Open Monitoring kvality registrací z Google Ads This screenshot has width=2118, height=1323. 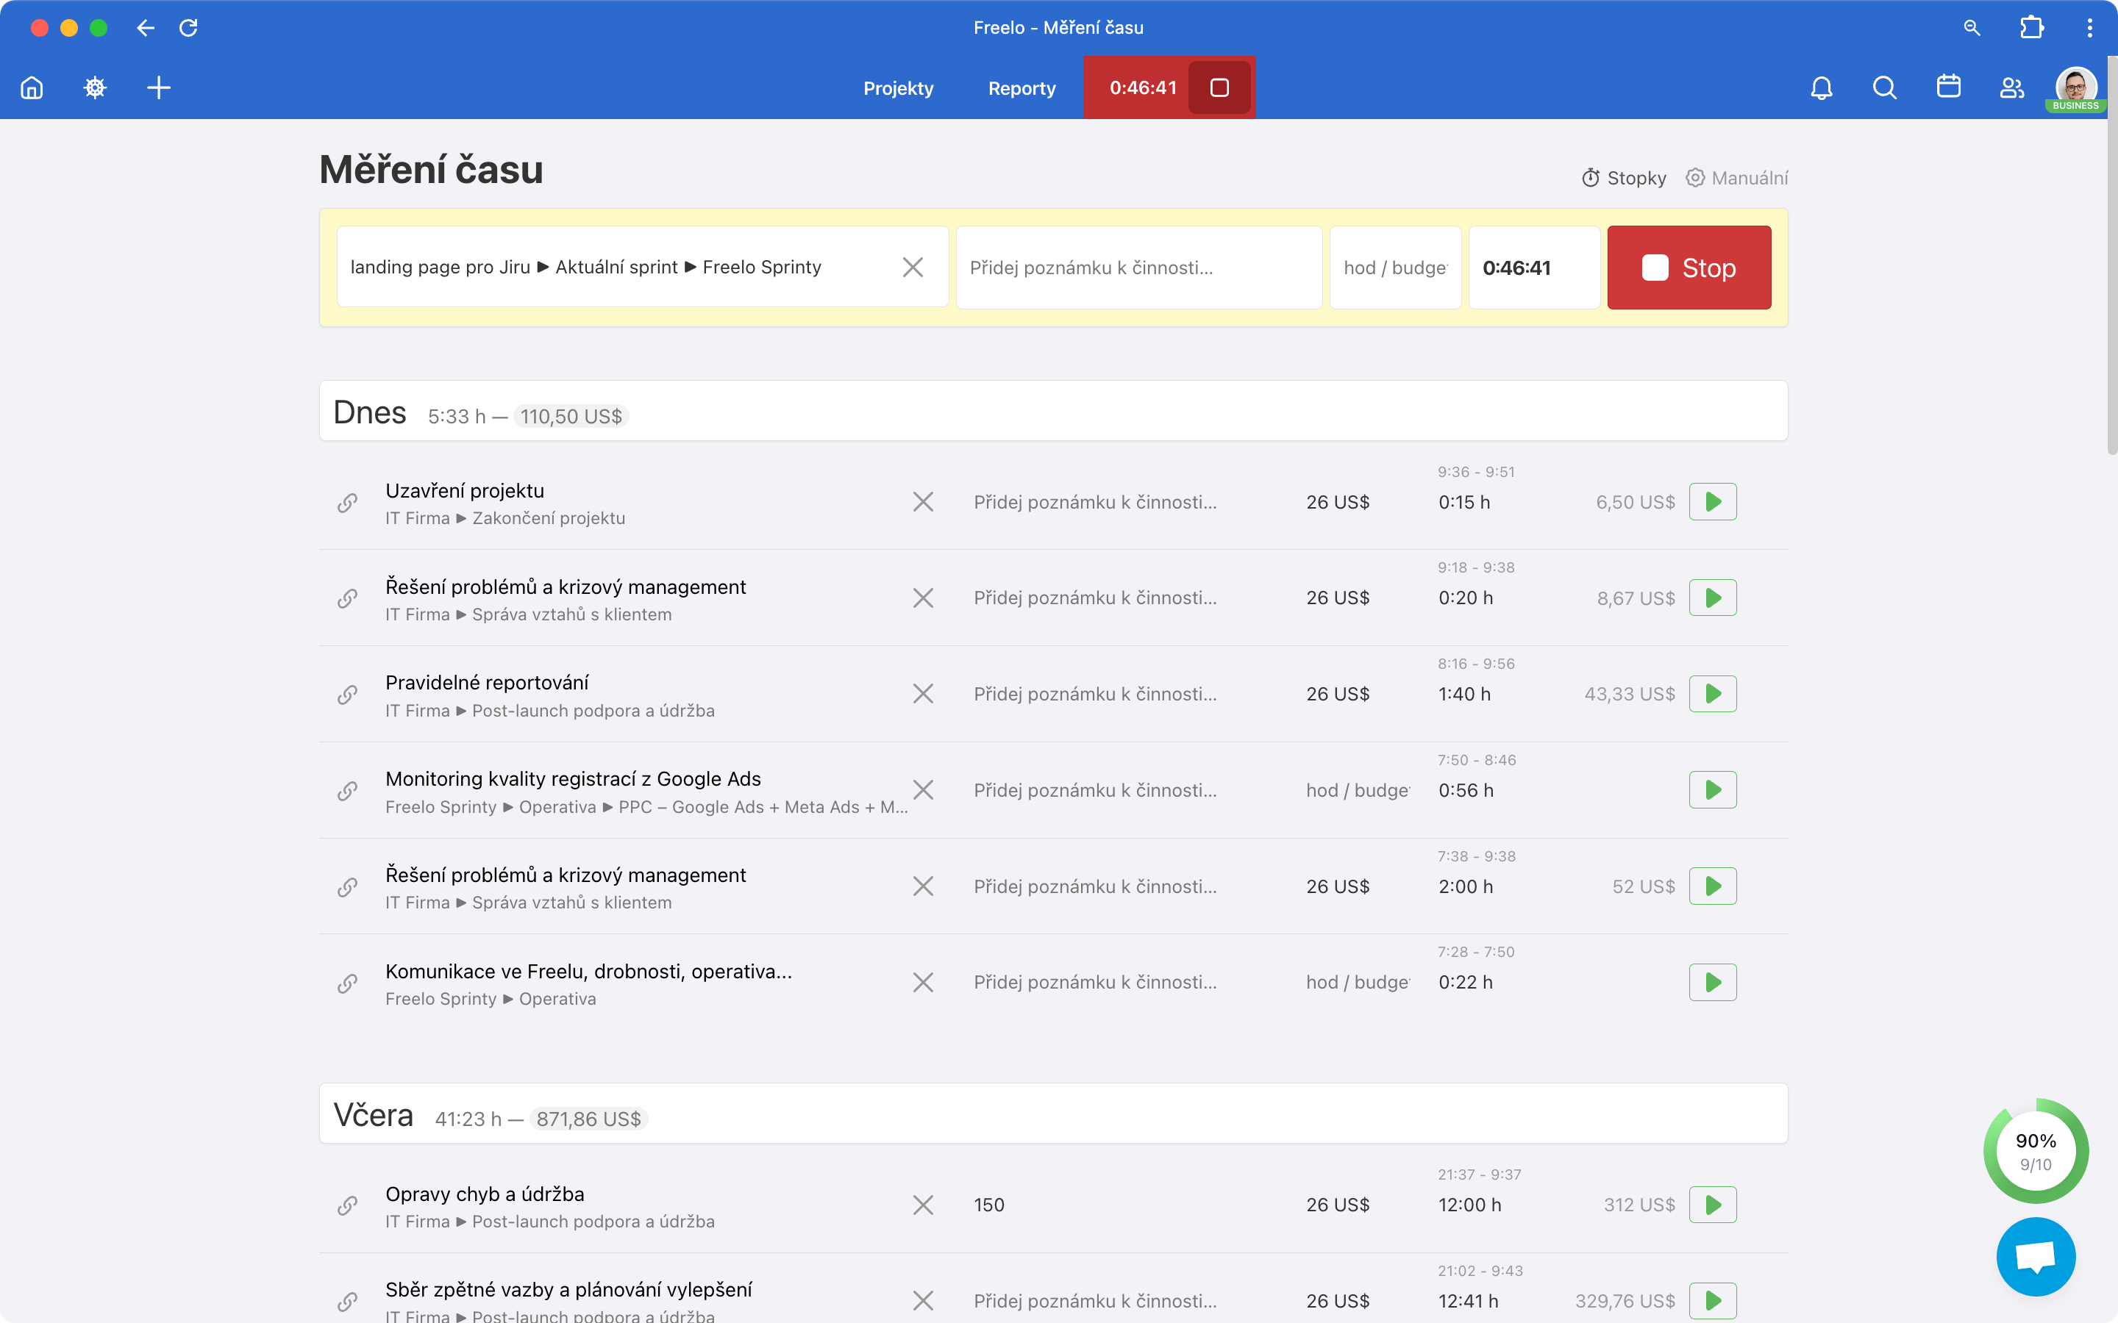(x=574, y=779)
